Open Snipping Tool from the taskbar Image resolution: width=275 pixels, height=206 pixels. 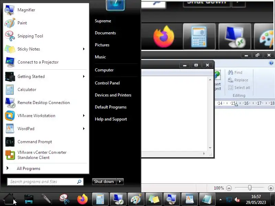(x=64, y=199)
